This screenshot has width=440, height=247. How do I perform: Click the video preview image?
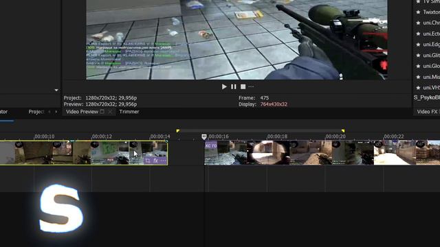(236, 40)
